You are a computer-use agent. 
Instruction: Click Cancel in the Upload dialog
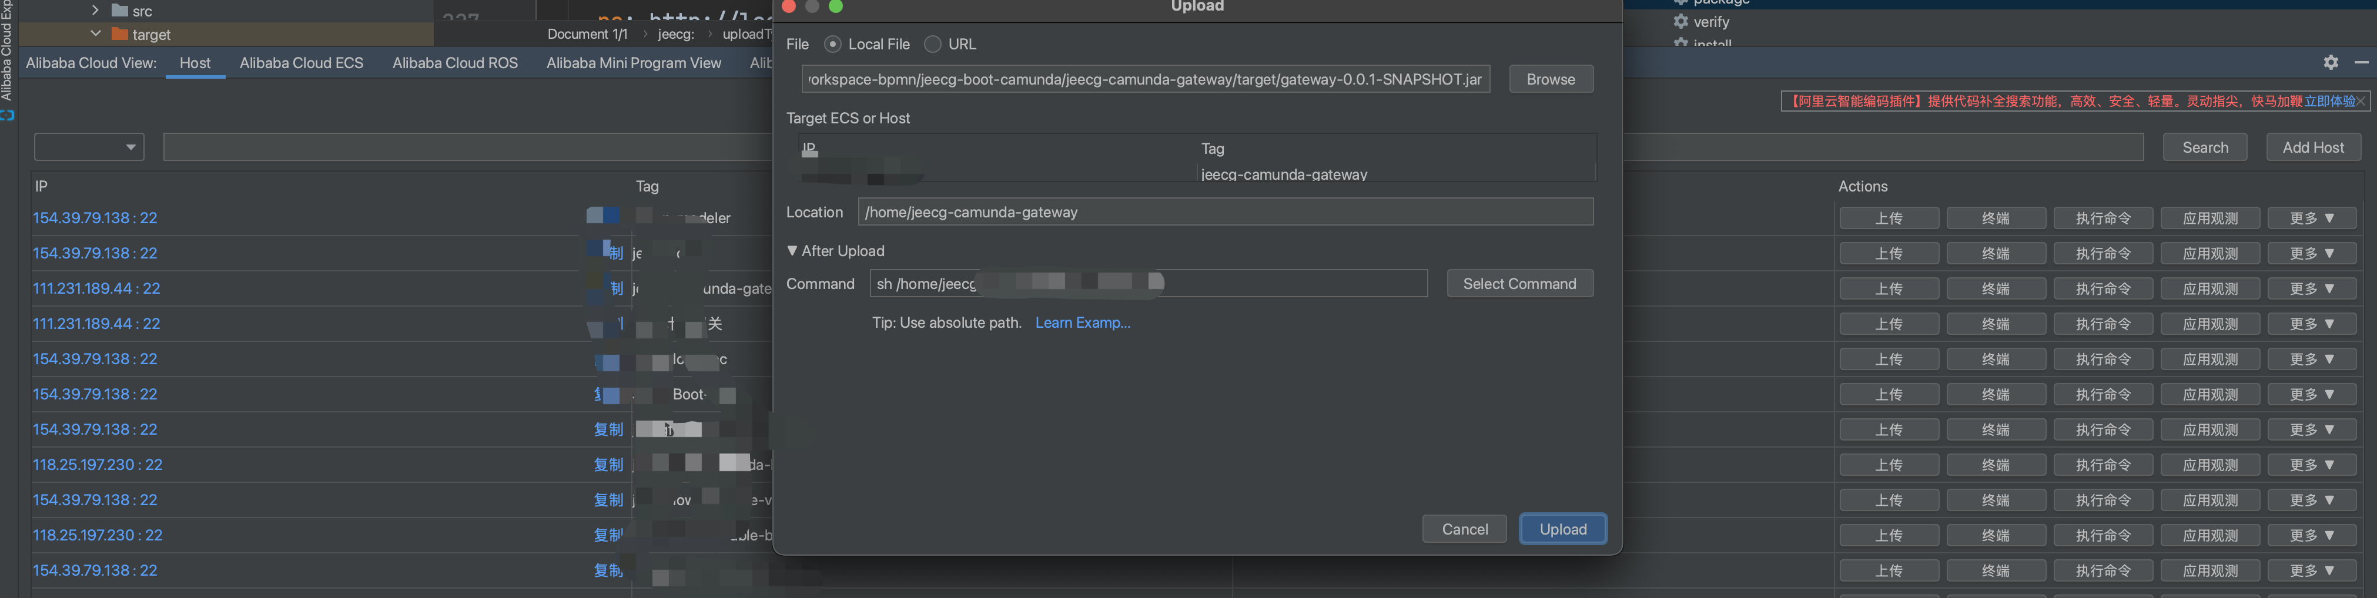[1464, 529]
